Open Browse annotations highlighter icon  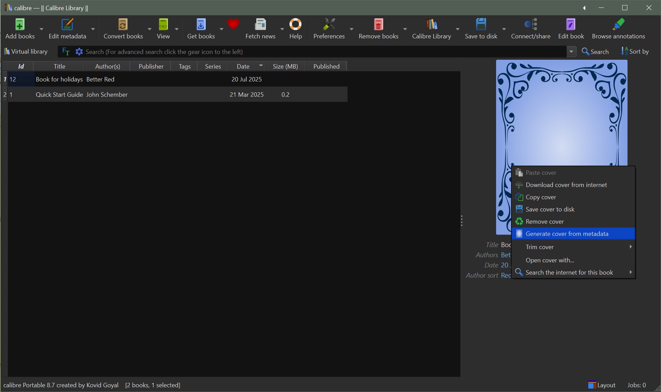pyautogui.click(x=618, y=25)
